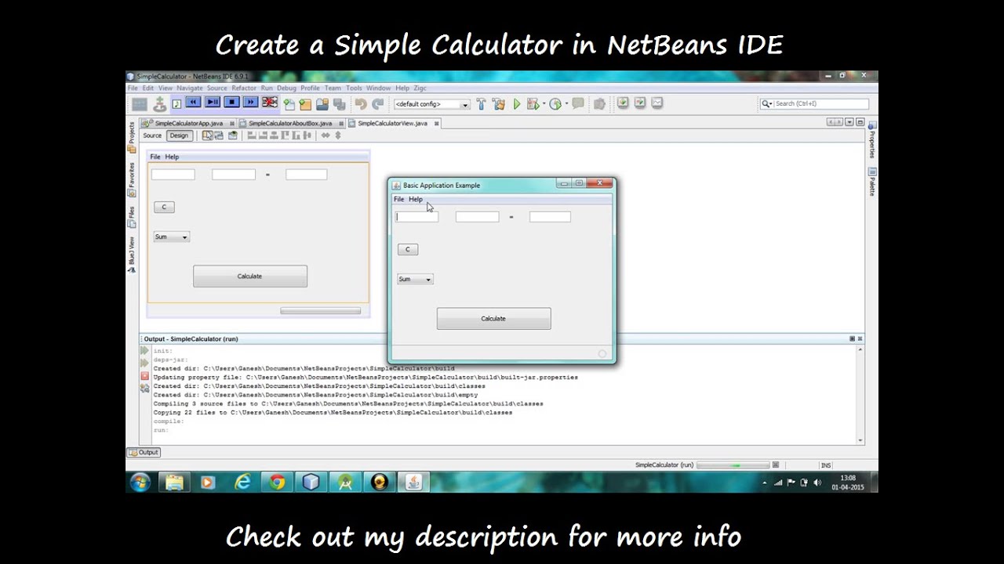Viewport: 1004px width, 564px height.
Task: Toggle Connection Mode in design toolbar
Action: [220, 136]
